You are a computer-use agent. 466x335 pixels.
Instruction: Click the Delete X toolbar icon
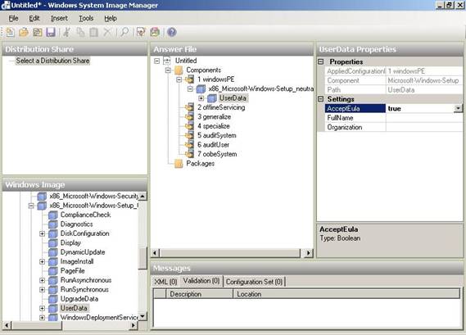click(107, 32)
